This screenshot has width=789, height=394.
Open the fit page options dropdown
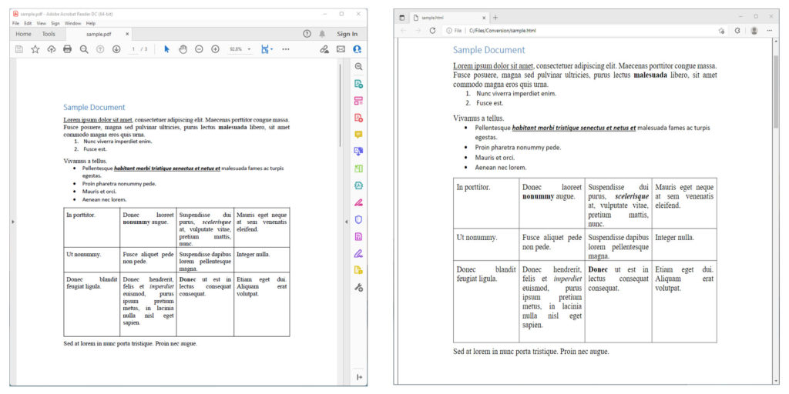267,49
